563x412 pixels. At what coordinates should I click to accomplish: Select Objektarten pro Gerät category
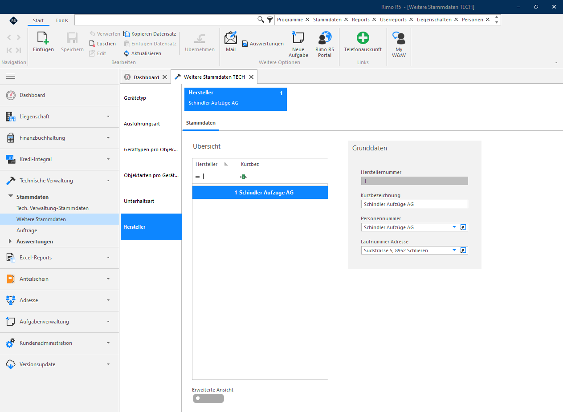pos(151,175)
